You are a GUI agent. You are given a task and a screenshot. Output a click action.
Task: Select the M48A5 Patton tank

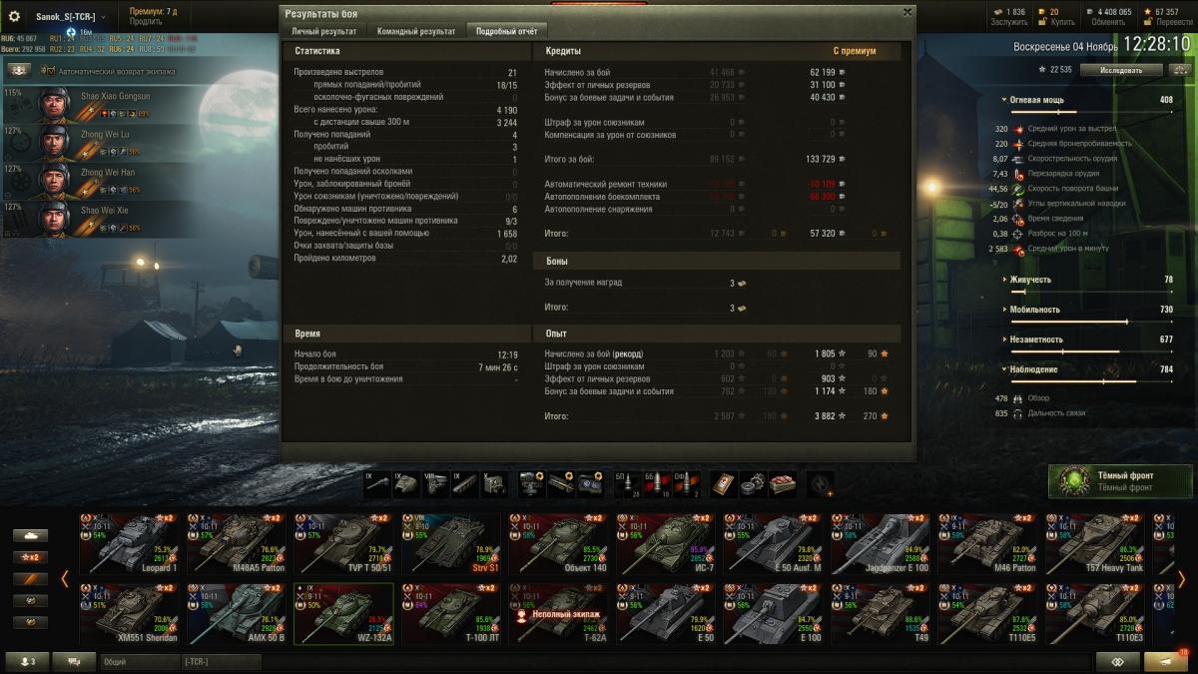[x=239, y=543]
